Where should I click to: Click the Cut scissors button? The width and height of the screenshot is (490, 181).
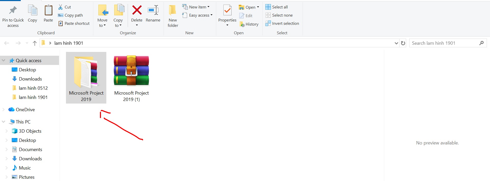[x=65, y=7]
